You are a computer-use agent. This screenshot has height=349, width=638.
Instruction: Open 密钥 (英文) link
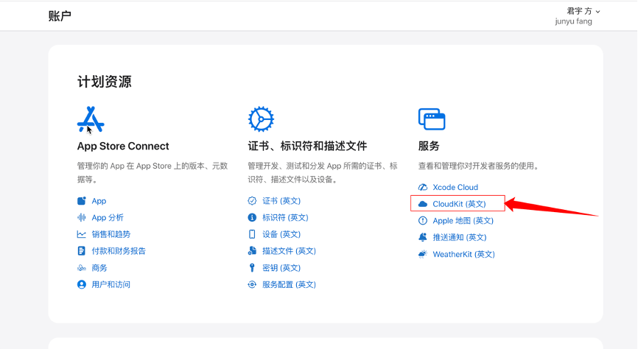click(x=281, y=268)
